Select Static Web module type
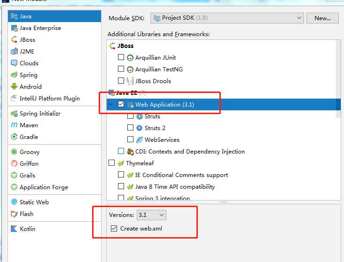The width and height of the screenshot is (344, 262). pos(55,202)
